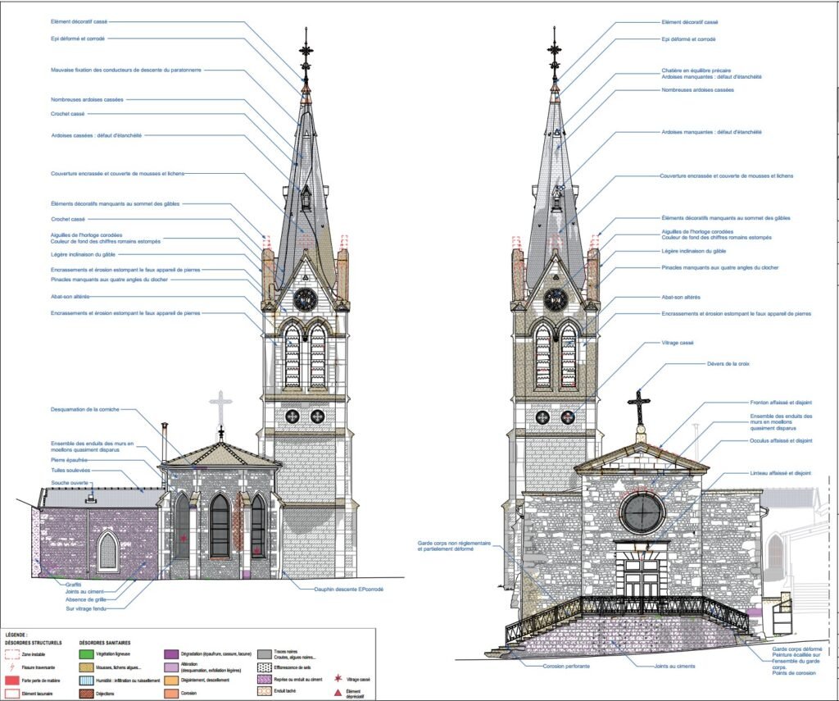
Task: Click the 'Graffiti' annotation
Action: [x=73, y=585]
